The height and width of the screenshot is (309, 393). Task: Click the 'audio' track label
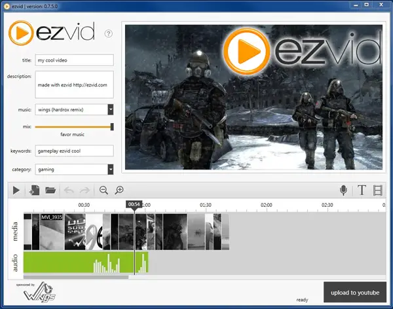point(15,263)
